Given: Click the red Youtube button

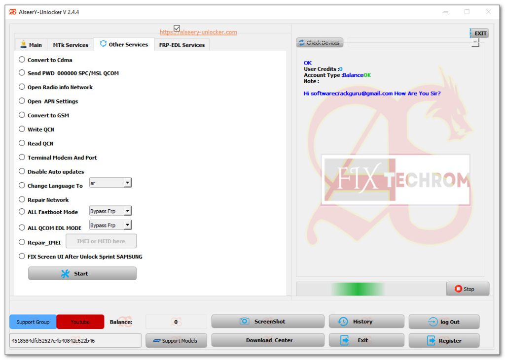Looking at the screenshot, I should (80, 322).
